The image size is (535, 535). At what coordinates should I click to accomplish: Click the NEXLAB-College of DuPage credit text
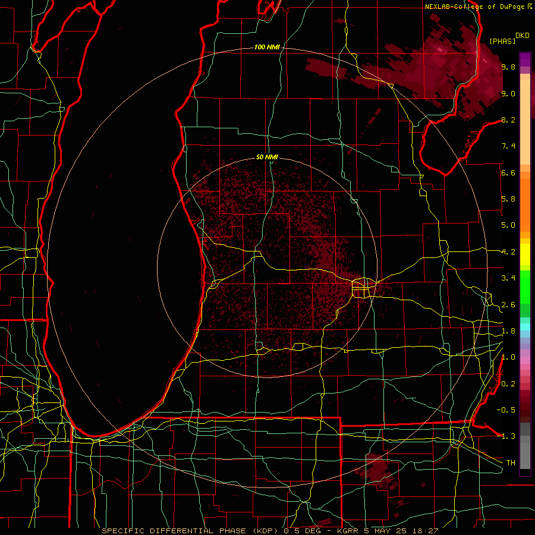pyautogui.click(x=475, y=7)
